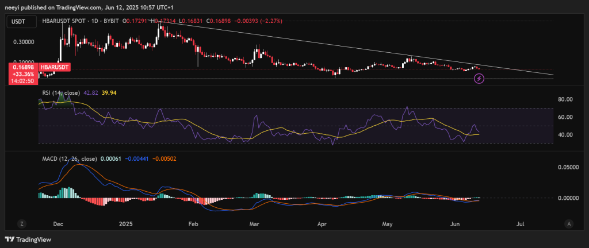589x248 pixels.
Task: Click the 0.00000 MACD scale label
Action: point(567,198)
